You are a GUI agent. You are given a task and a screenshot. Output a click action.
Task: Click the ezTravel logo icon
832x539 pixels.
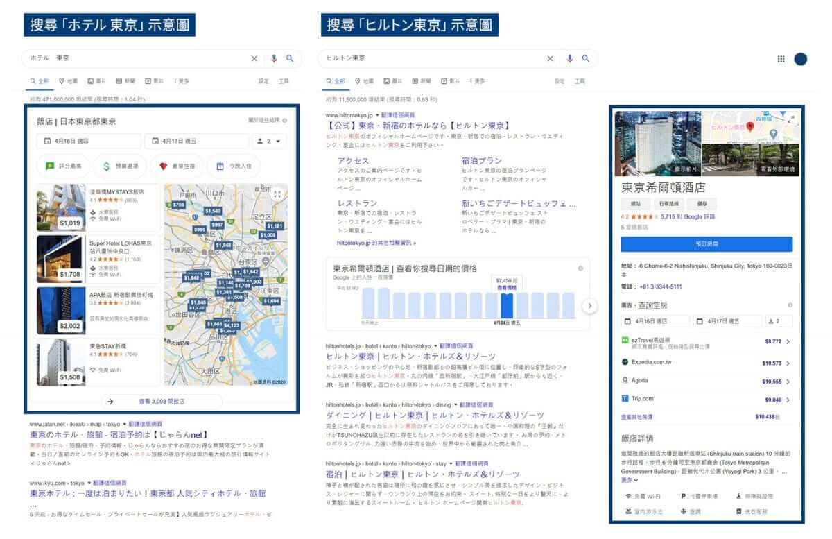pos(625,341)
